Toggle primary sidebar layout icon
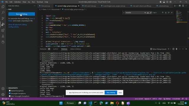This screenshot has height=106, width=189. 161,2
